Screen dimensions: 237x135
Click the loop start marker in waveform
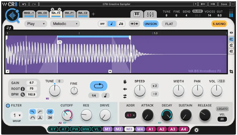pos(60,42)
